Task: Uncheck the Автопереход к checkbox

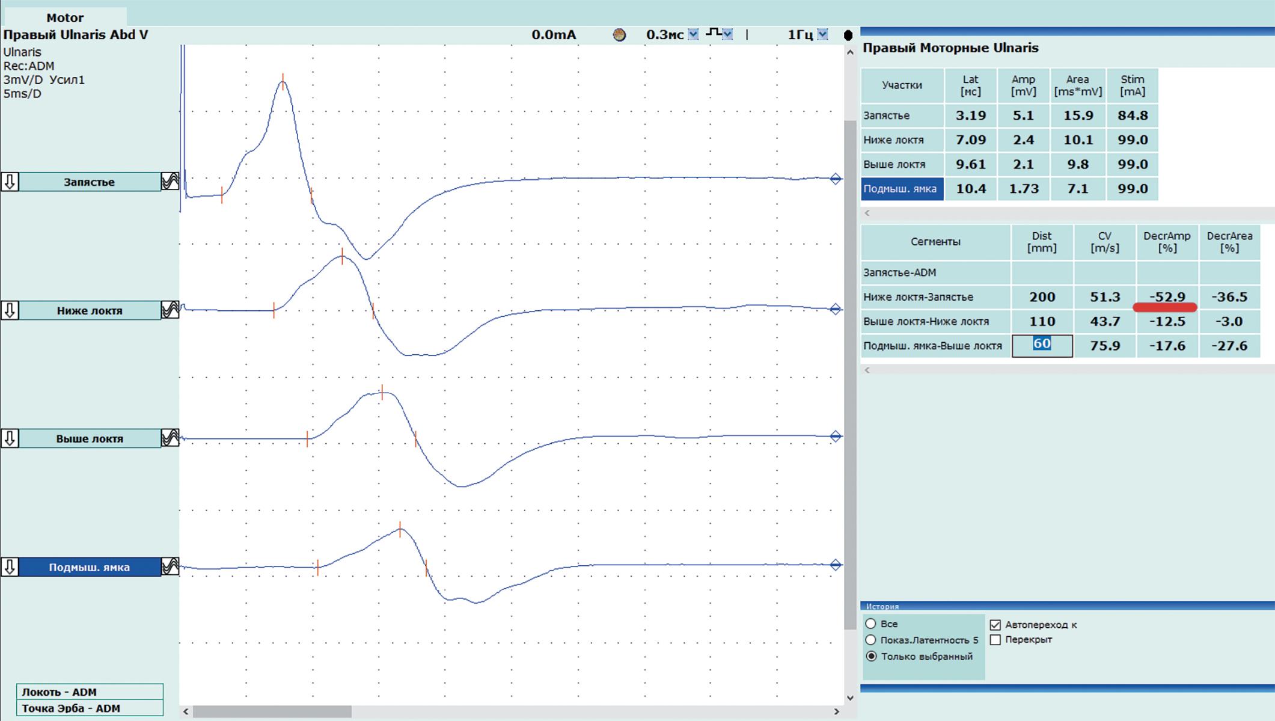Action: [995, 625]
